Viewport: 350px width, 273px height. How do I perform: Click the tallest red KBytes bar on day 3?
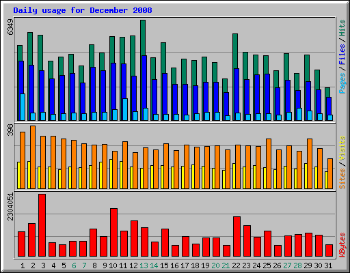point(42,225)
